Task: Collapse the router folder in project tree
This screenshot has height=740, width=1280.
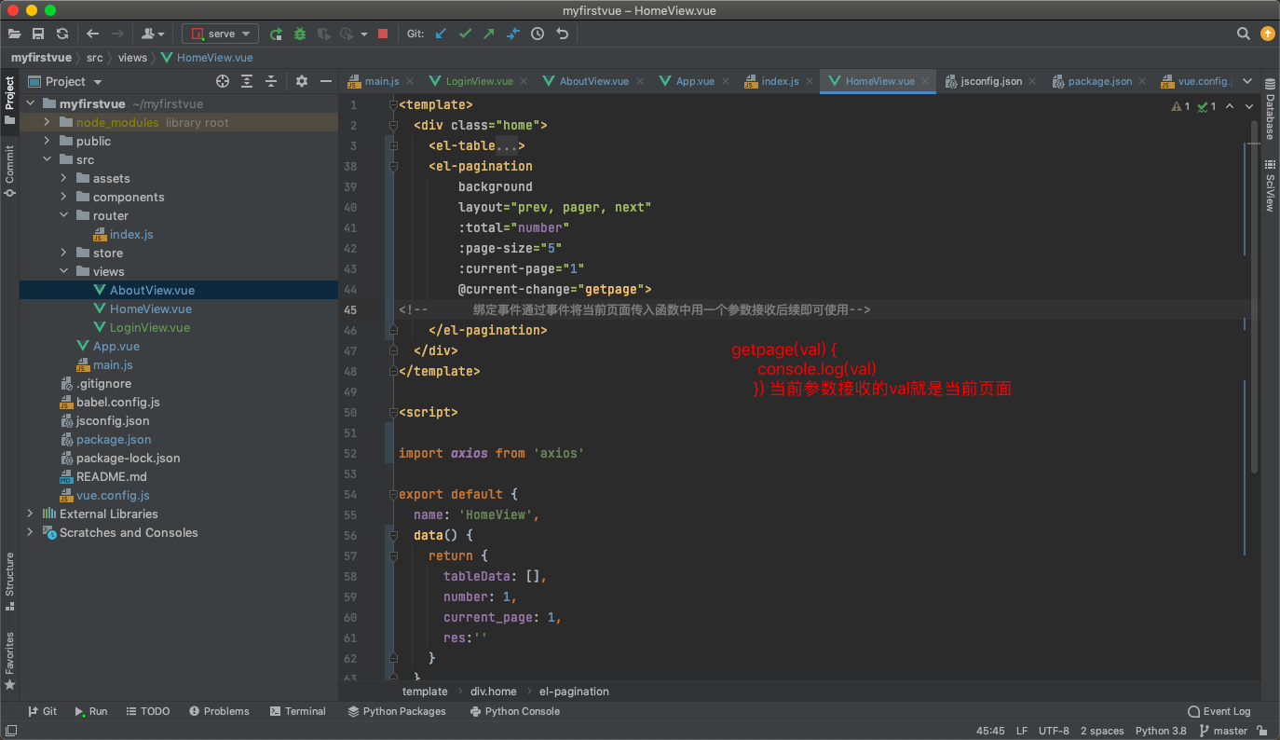Action: click(64, 216)
